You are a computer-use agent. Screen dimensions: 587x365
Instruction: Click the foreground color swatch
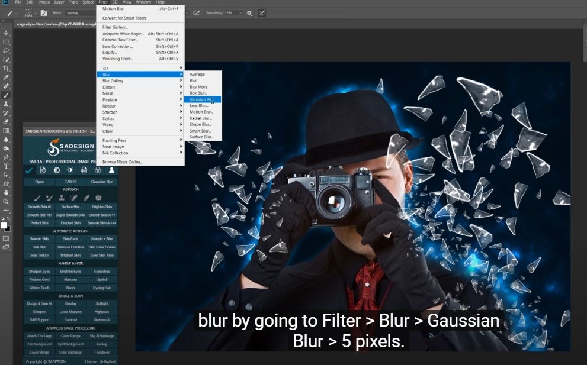(4, 225)
